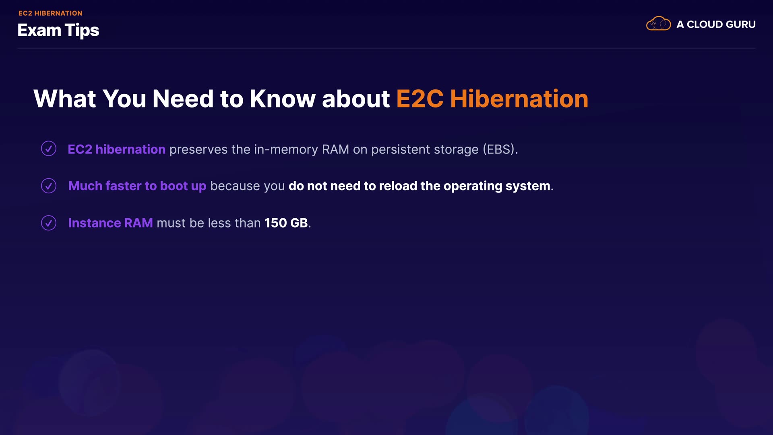Click the purple EC2 hibernation phrase
The width and height of the screenshot is (773, 435).
click(116, 149)
